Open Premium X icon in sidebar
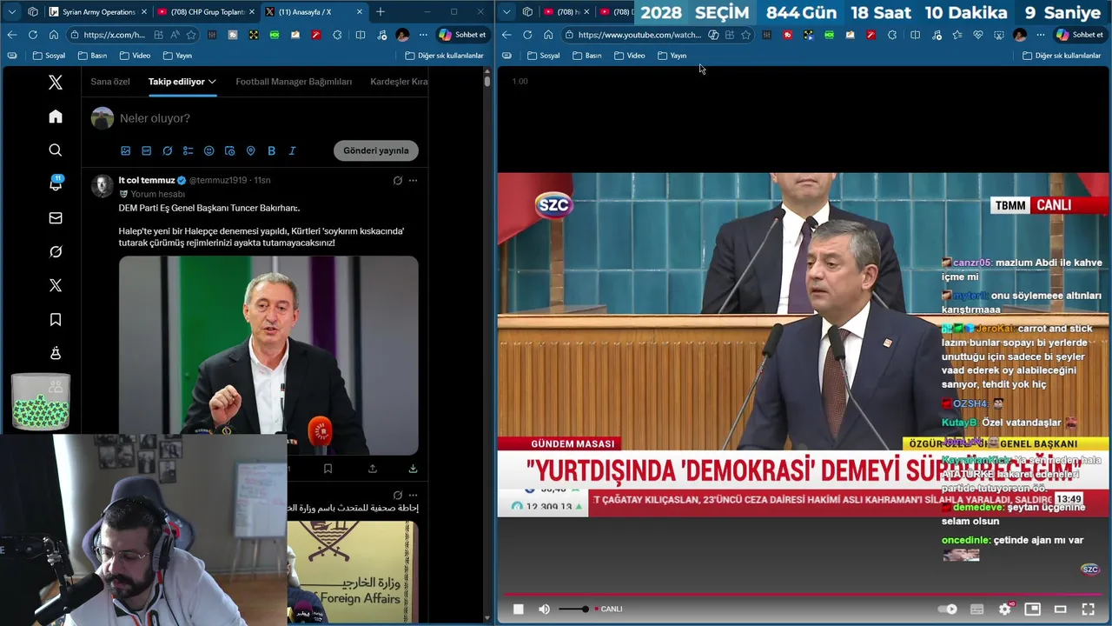 [x=56, y=285]
